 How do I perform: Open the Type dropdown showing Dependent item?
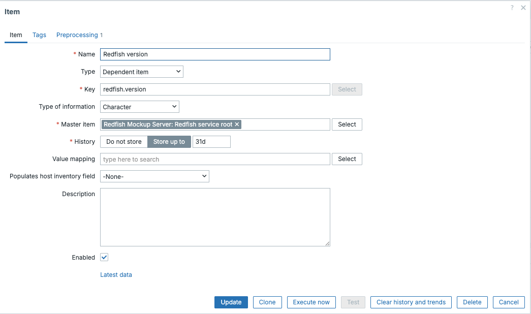click(141, 71)
